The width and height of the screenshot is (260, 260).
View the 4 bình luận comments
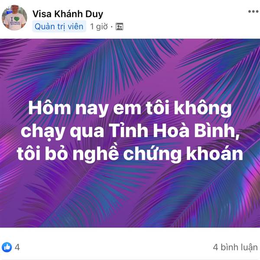235,247
